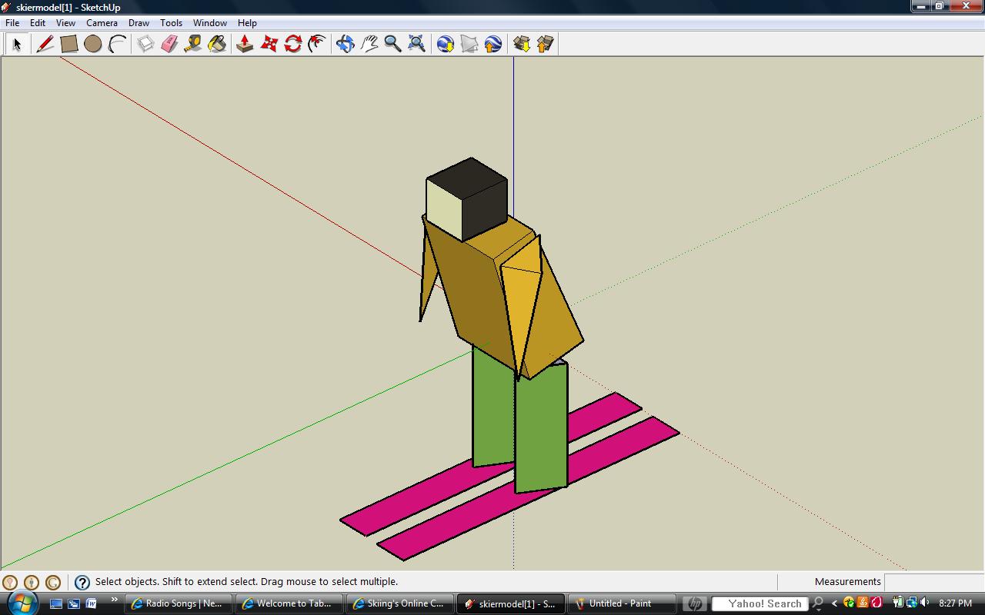Viewport: 985px width, 615px height.
Task: Activate the Pan hand tool
Action: pos(369,44)
